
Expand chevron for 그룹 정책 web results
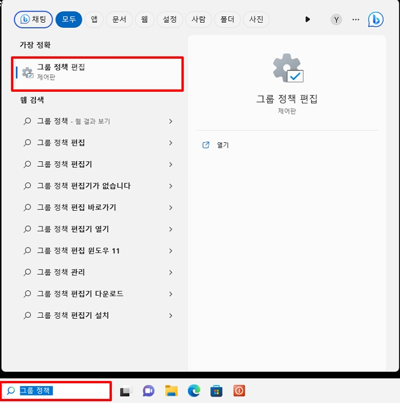(170, 121)
